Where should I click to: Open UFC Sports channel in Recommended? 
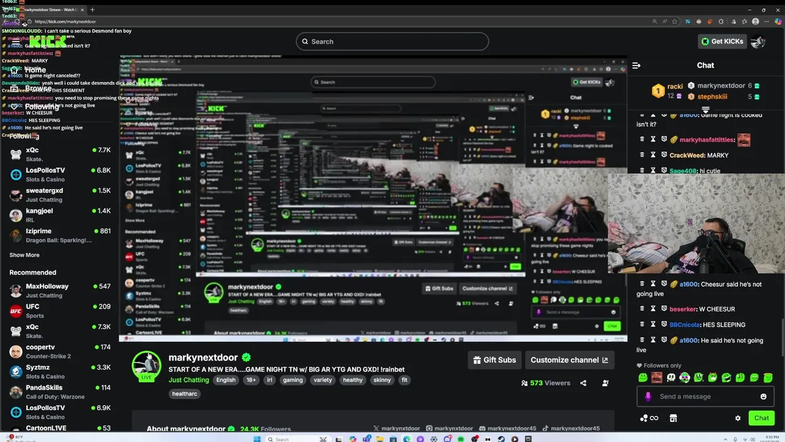pos(59,311)
